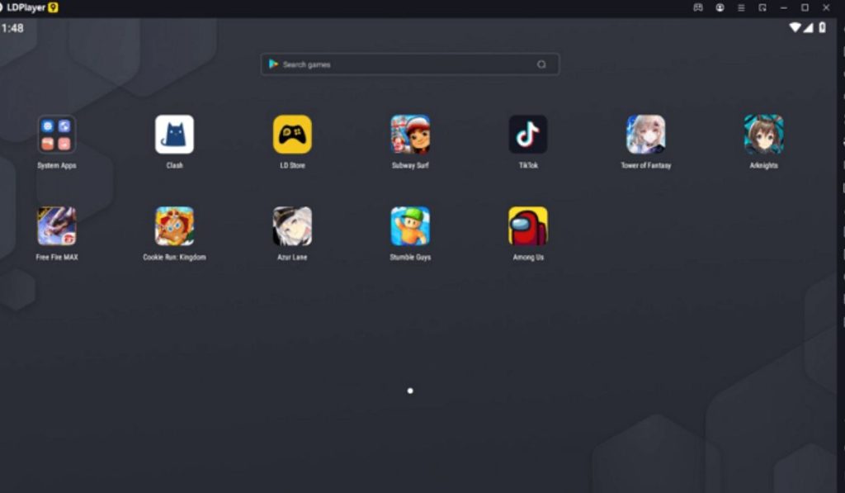Click the Wi-Fi indicator in the status bar
This screenshot has width=845, height=493.
794,27
